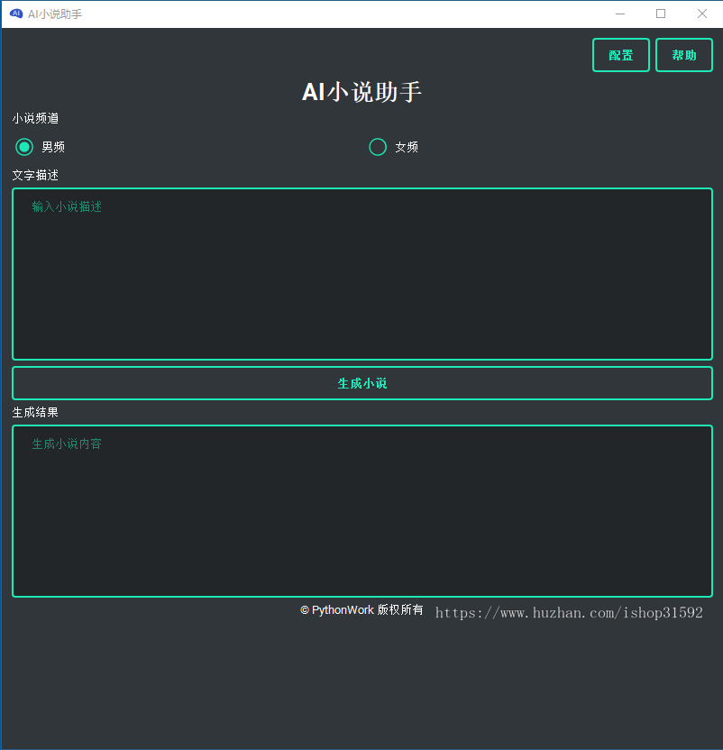Select the 女频 radio button
The height and width of the screenshot is (750, 723).
[378, 147]
